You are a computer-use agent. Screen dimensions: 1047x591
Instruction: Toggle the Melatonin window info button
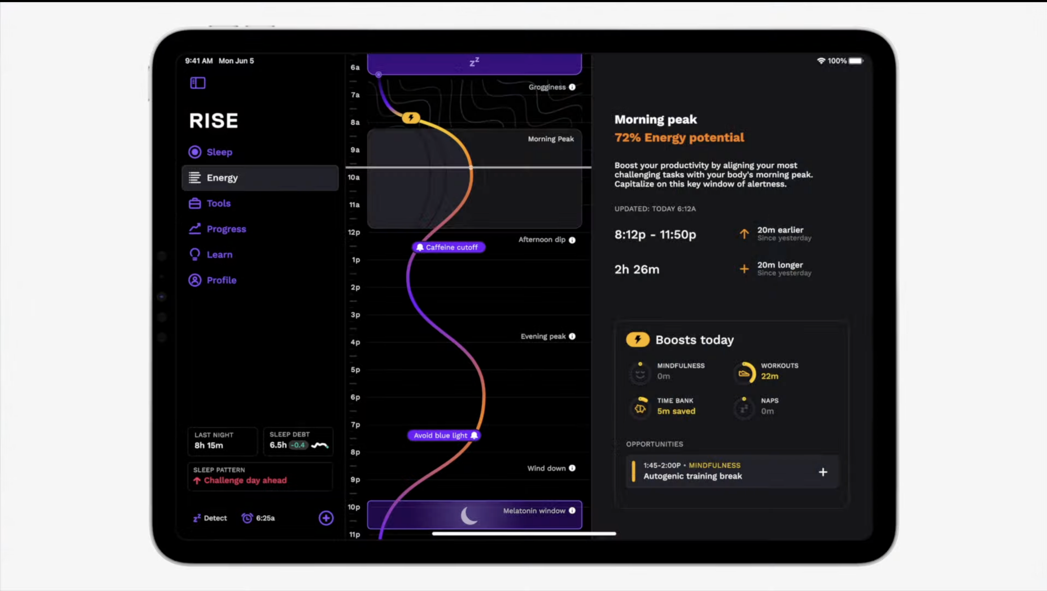tap(572, 510)
